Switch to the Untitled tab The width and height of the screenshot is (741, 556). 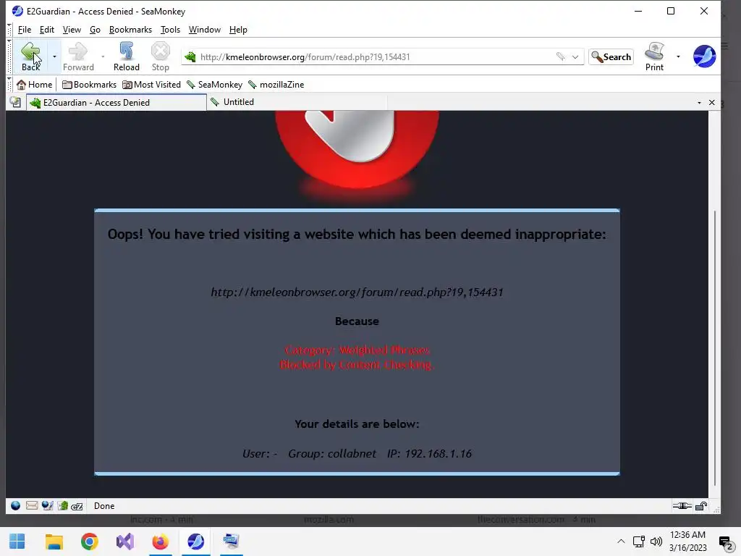pos(297,102)
